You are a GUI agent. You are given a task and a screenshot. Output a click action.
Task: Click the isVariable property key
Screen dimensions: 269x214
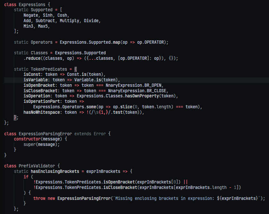click(x=36, y=80)
